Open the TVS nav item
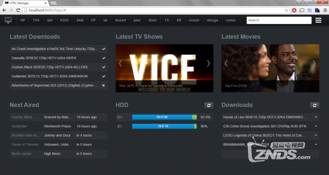This screenshot has width=329, height=175. pos(36,20)
